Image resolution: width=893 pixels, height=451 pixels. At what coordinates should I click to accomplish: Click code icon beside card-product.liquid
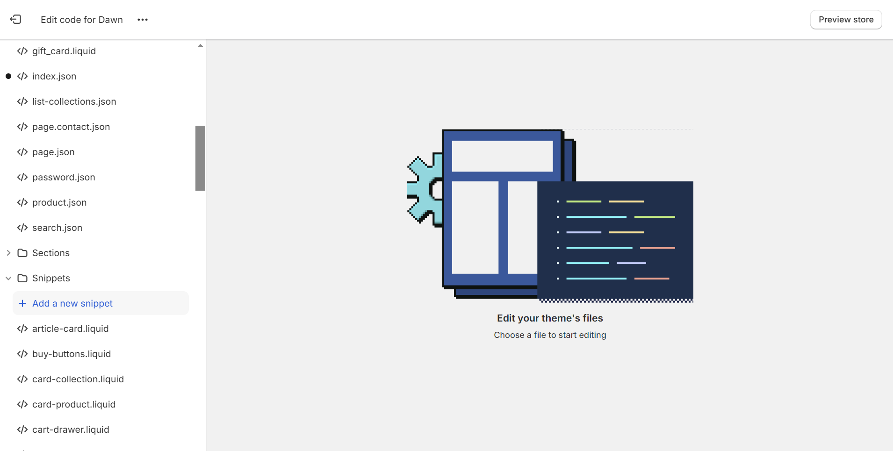pyautogui.click(x=22, y=404)
